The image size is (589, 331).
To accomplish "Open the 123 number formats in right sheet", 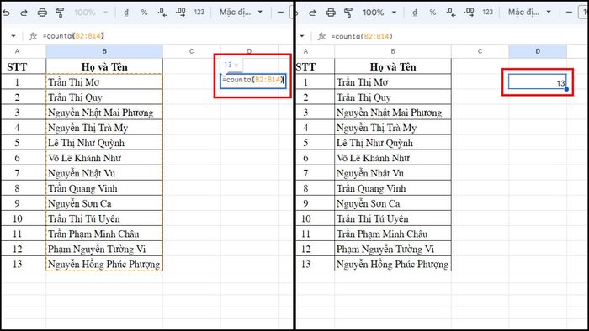I will (487, 13).
